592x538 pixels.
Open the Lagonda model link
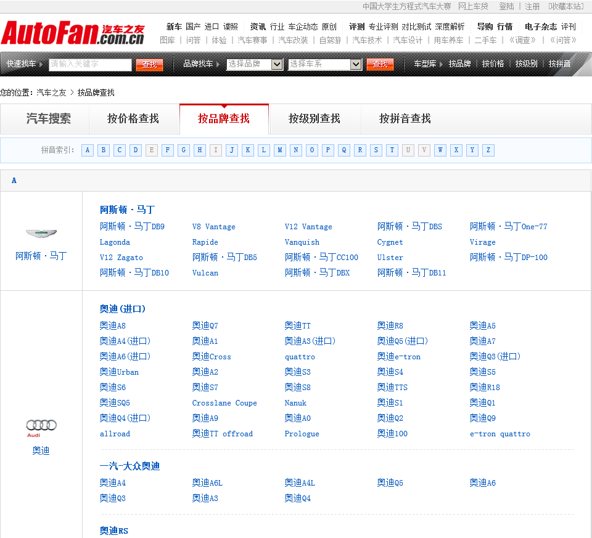click(x=115, y=242)
